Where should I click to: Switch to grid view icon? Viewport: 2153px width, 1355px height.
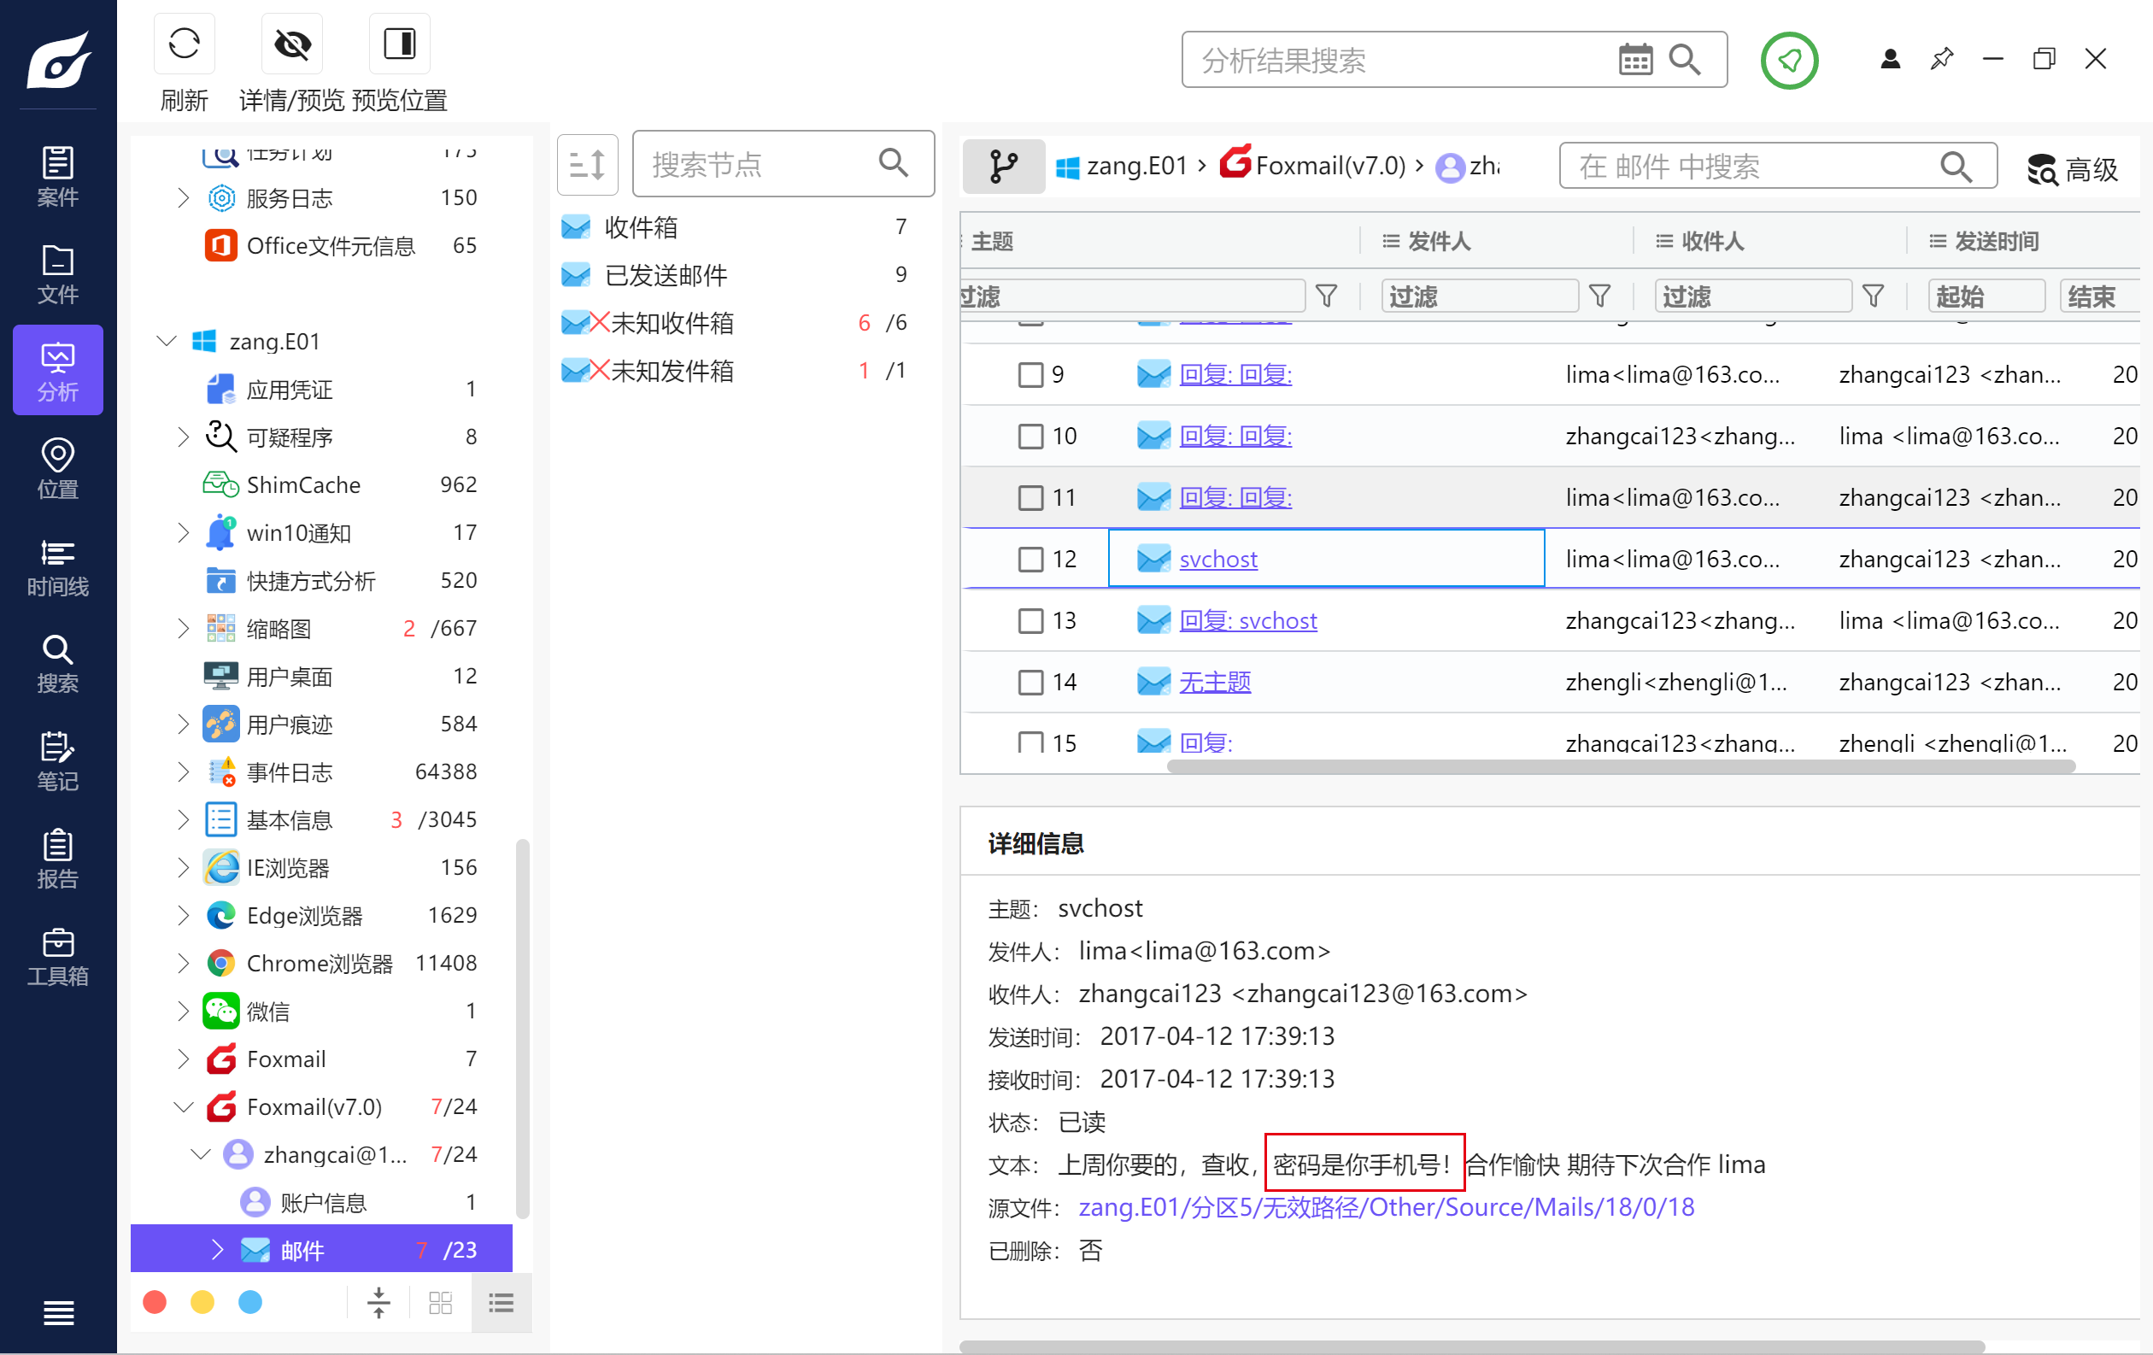click(x=441, y=1302)
